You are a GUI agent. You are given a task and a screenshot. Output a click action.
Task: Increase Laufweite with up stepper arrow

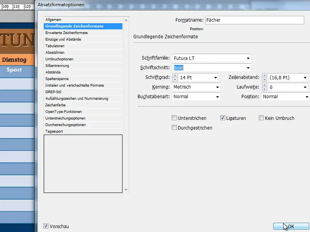(x=264, y=85)
